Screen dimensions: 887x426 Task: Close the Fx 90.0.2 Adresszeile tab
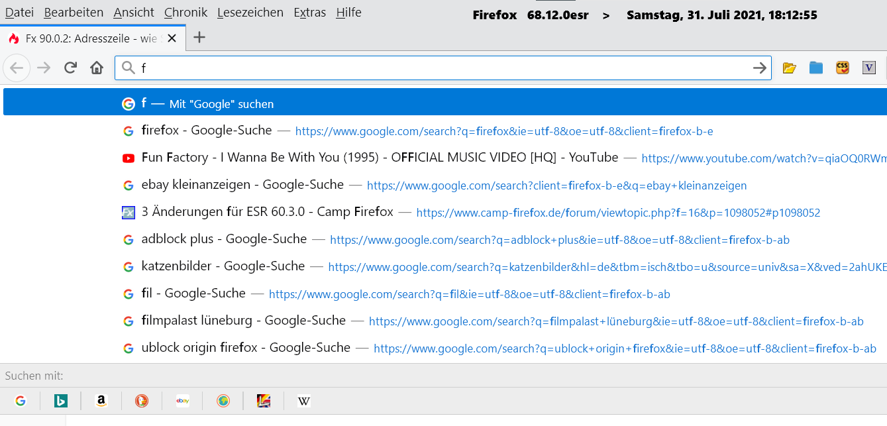click(172, 38)
